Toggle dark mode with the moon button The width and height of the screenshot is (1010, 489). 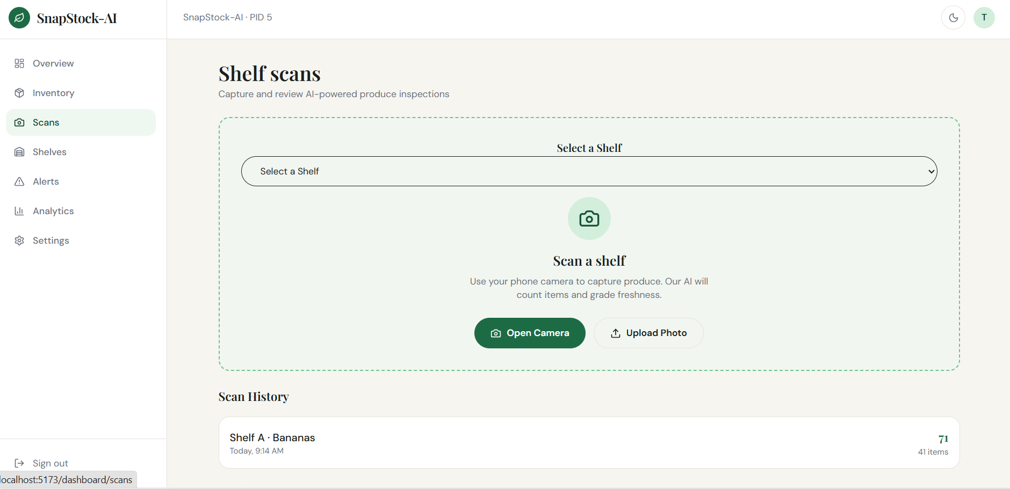954,18
